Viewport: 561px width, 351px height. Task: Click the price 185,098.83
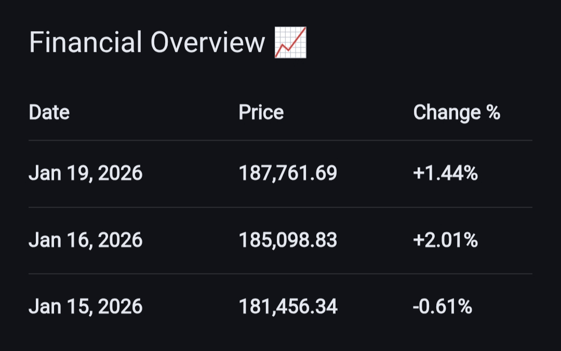coord(288,240)
